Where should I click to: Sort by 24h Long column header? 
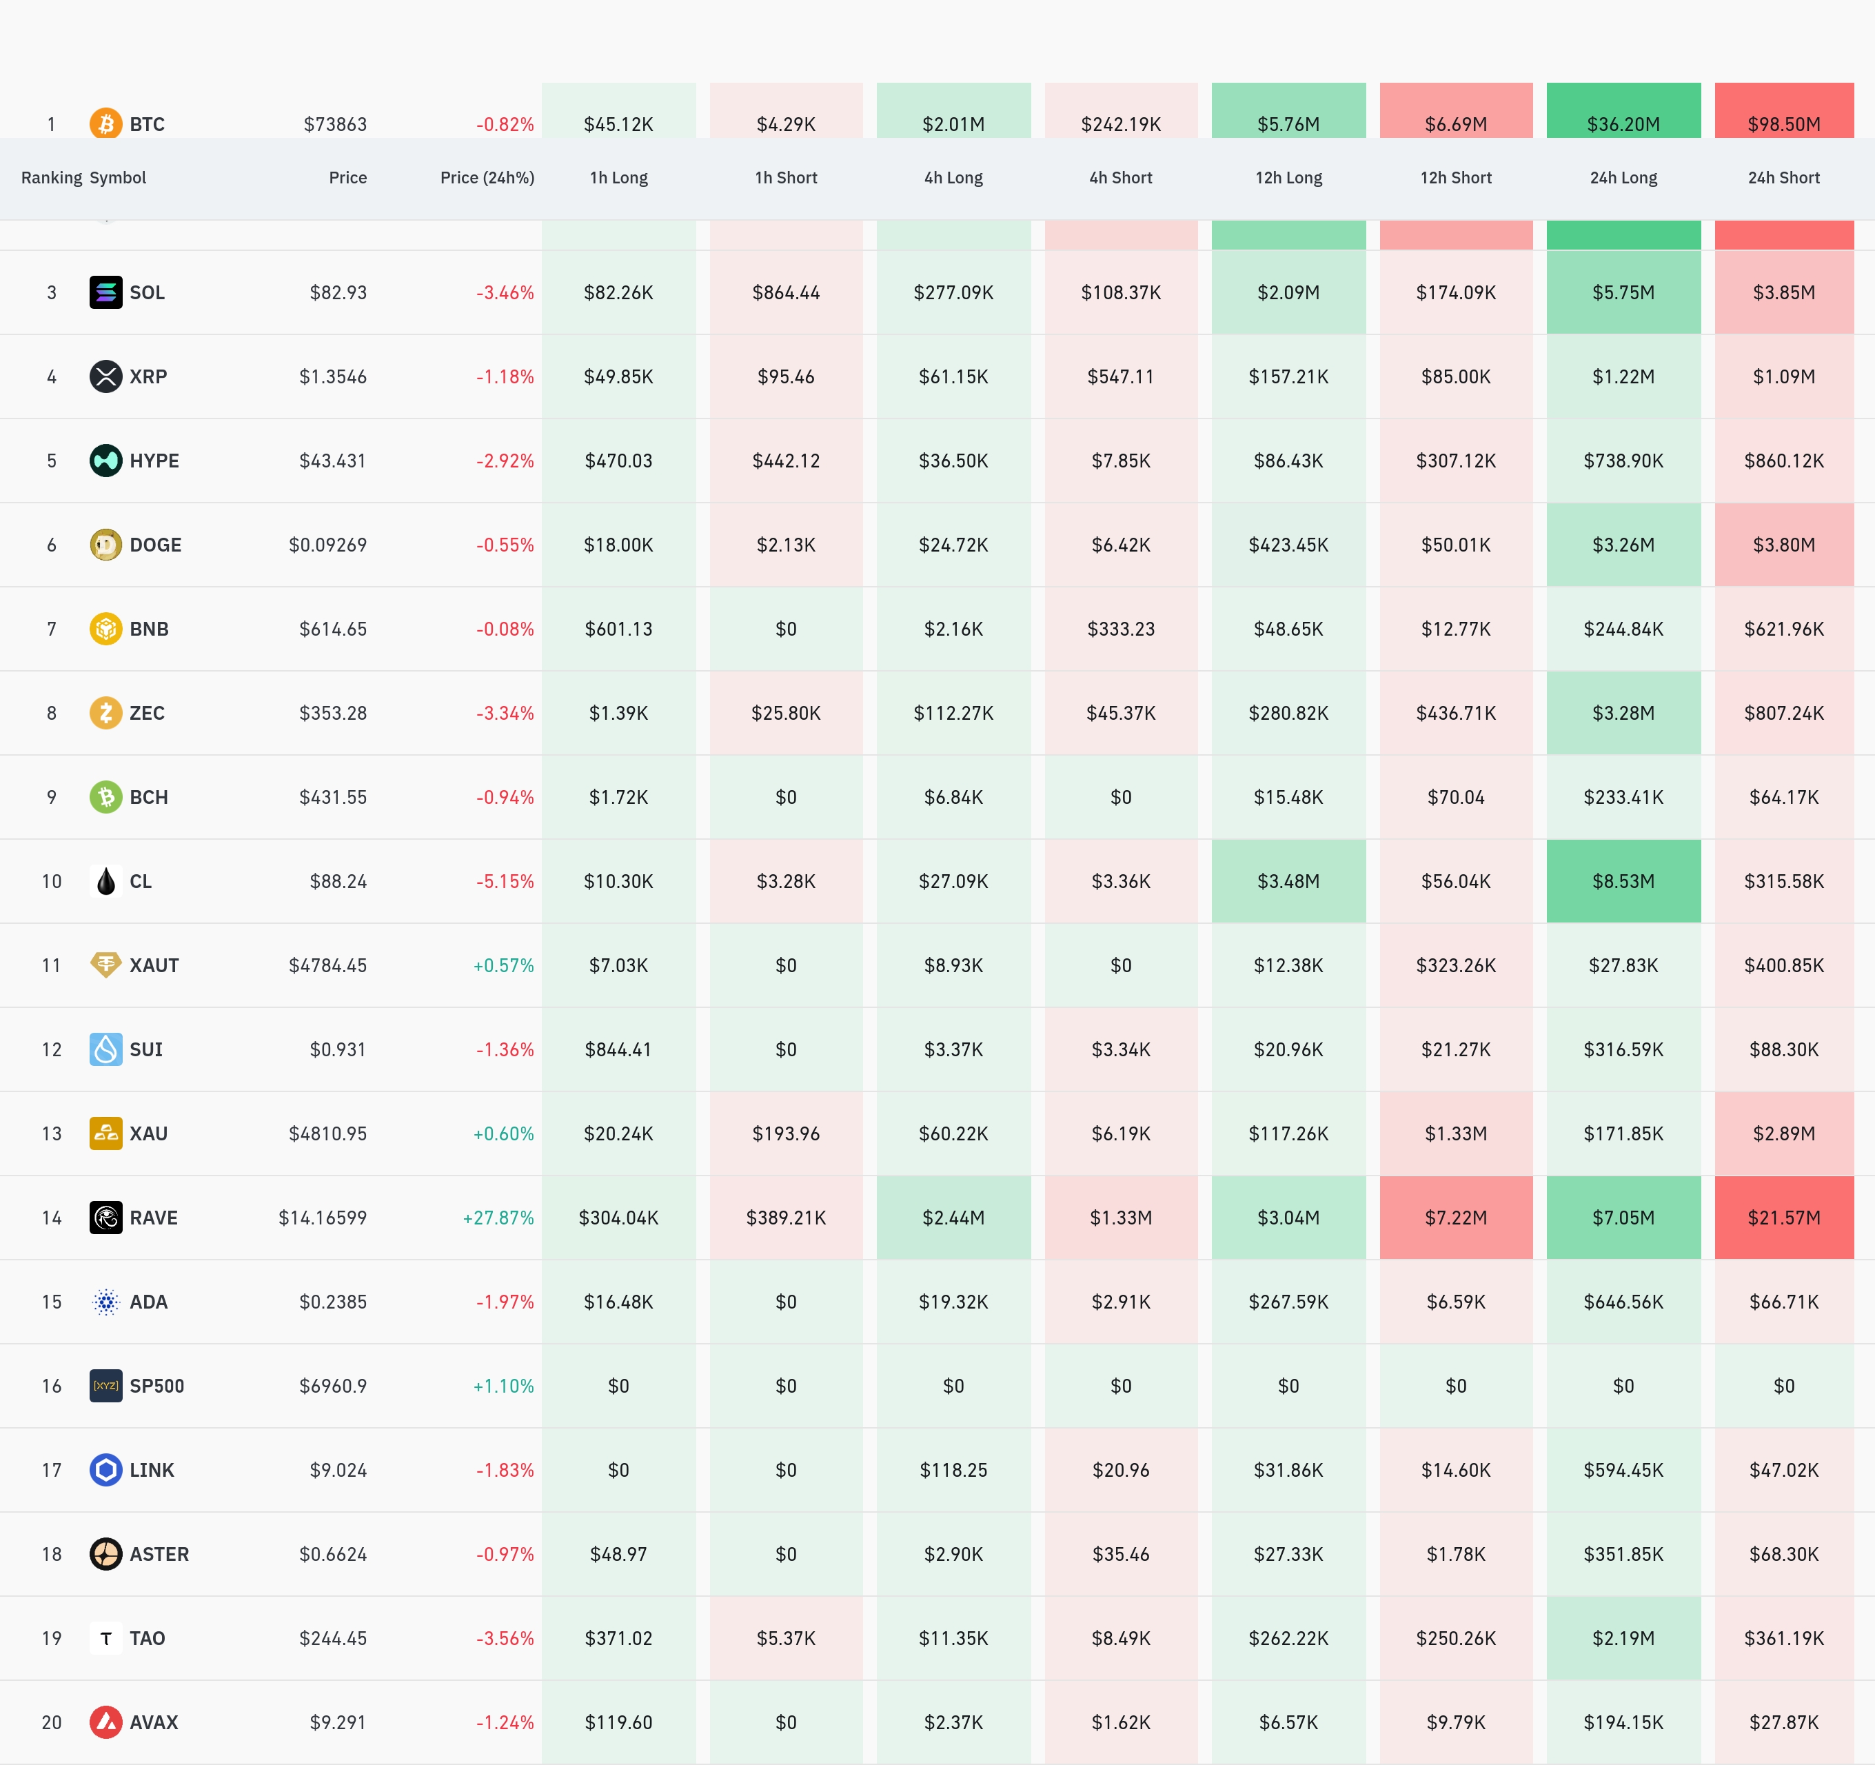point(1622,177)
